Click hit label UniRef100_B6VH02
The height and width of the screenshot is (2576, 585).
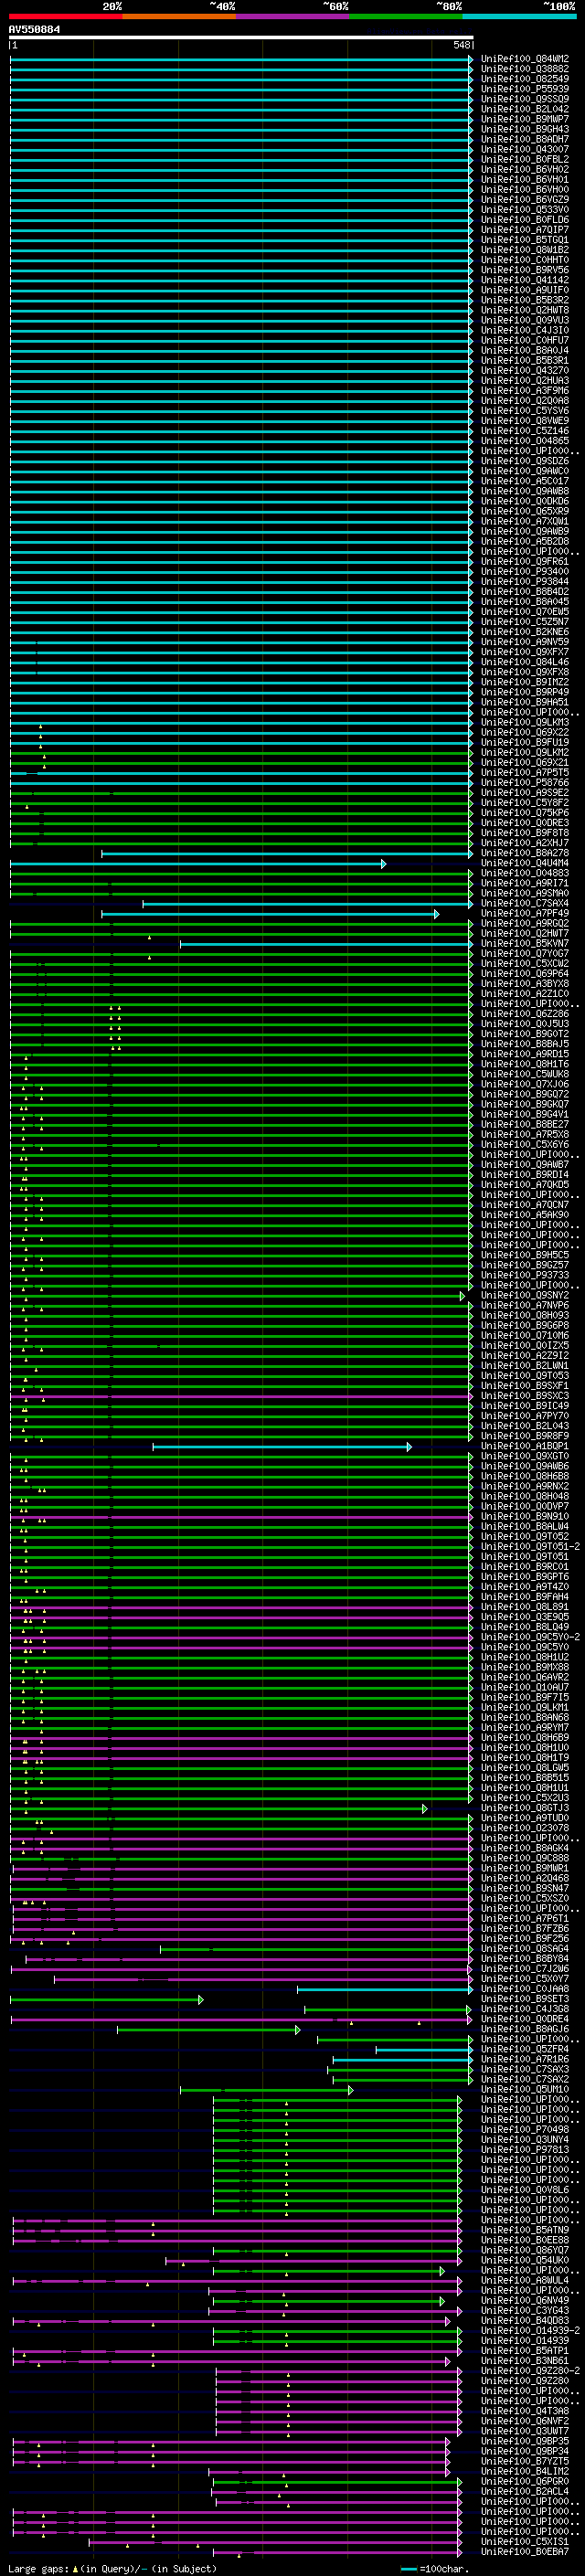click(525, 169)
